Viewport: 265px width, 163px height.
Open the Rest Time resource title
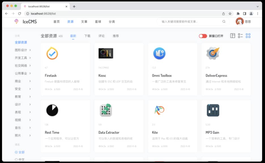52,133
